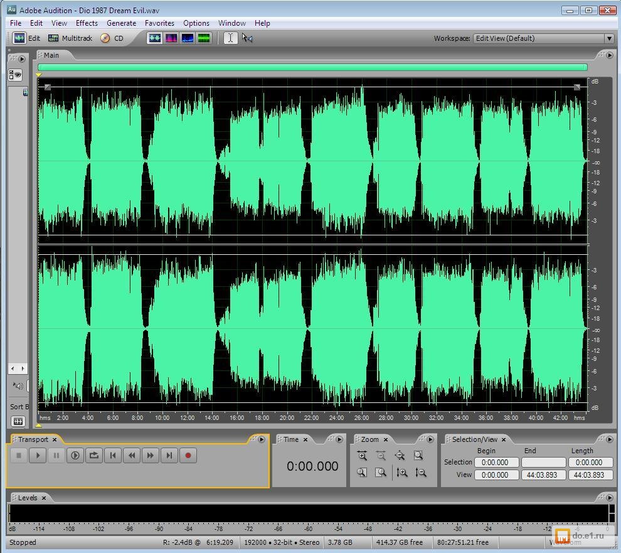This screenshot has height=553, width=621.
Task: Expand the Transport panel options menu
Action: [x=262, y=439]
